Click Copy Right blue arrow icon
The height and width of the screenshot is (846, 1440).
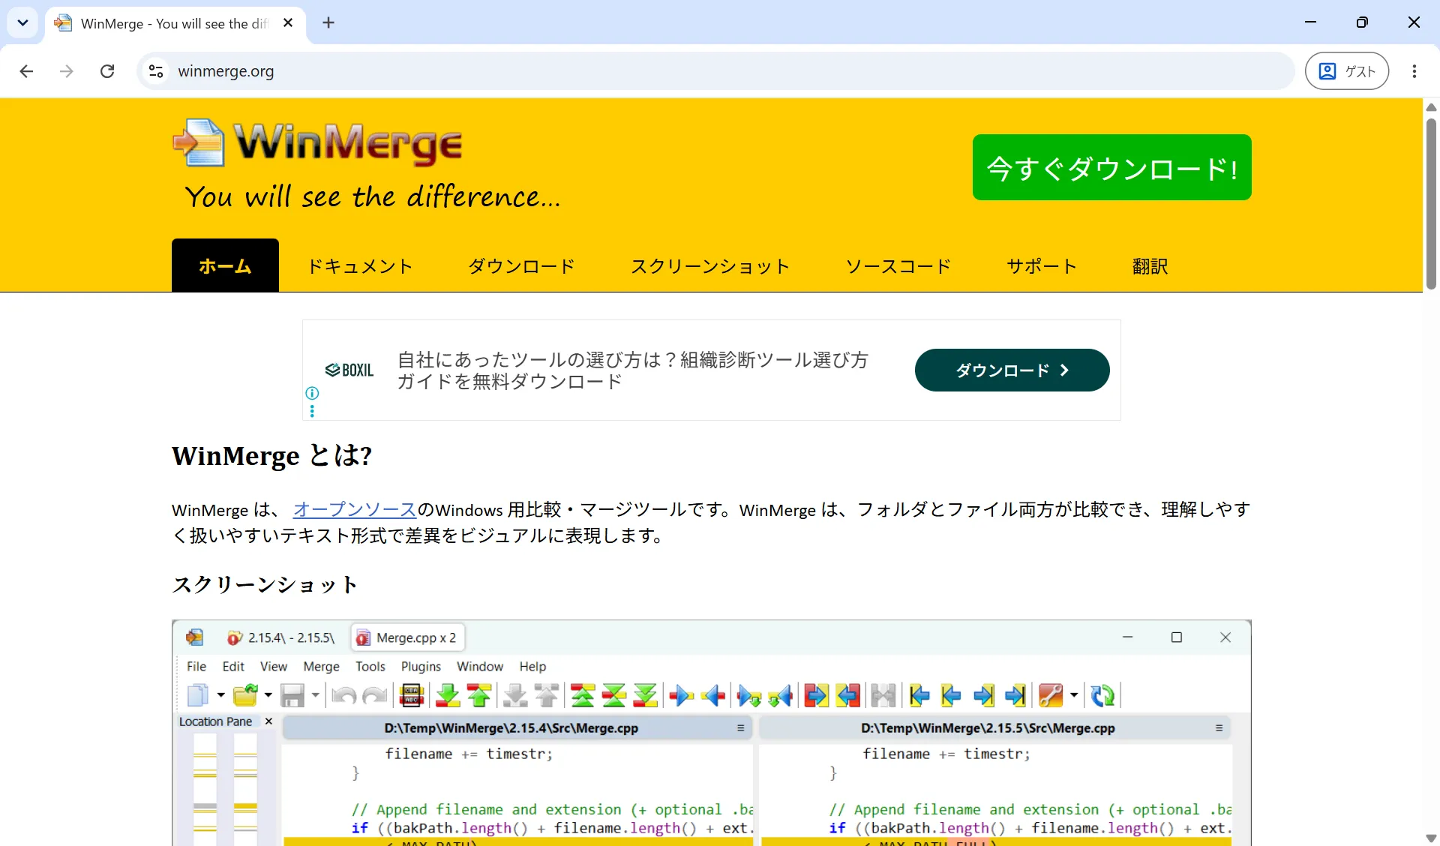[681, 695]
